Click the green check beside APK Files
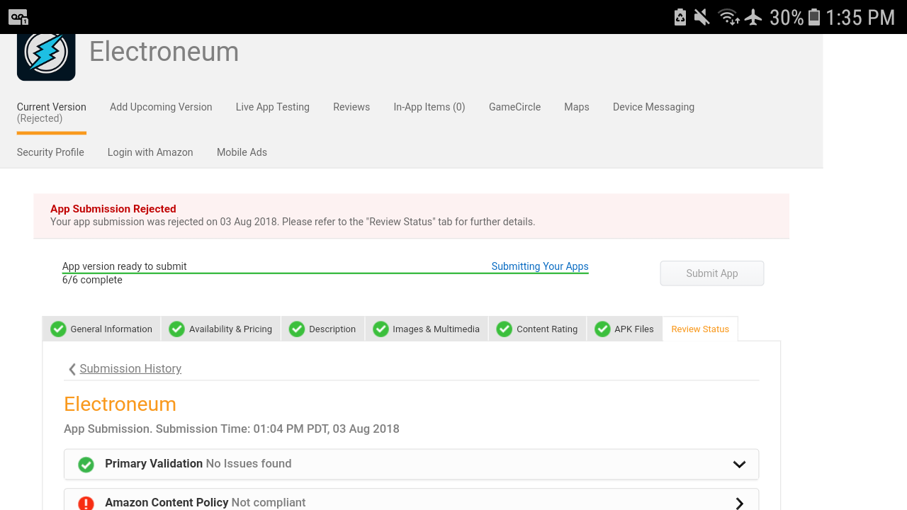The width and height of the screenshot is (907, 510). [x=602, y=329]
